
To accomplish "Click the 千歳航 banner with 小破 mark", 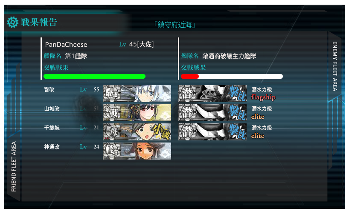I will point(137,132).
